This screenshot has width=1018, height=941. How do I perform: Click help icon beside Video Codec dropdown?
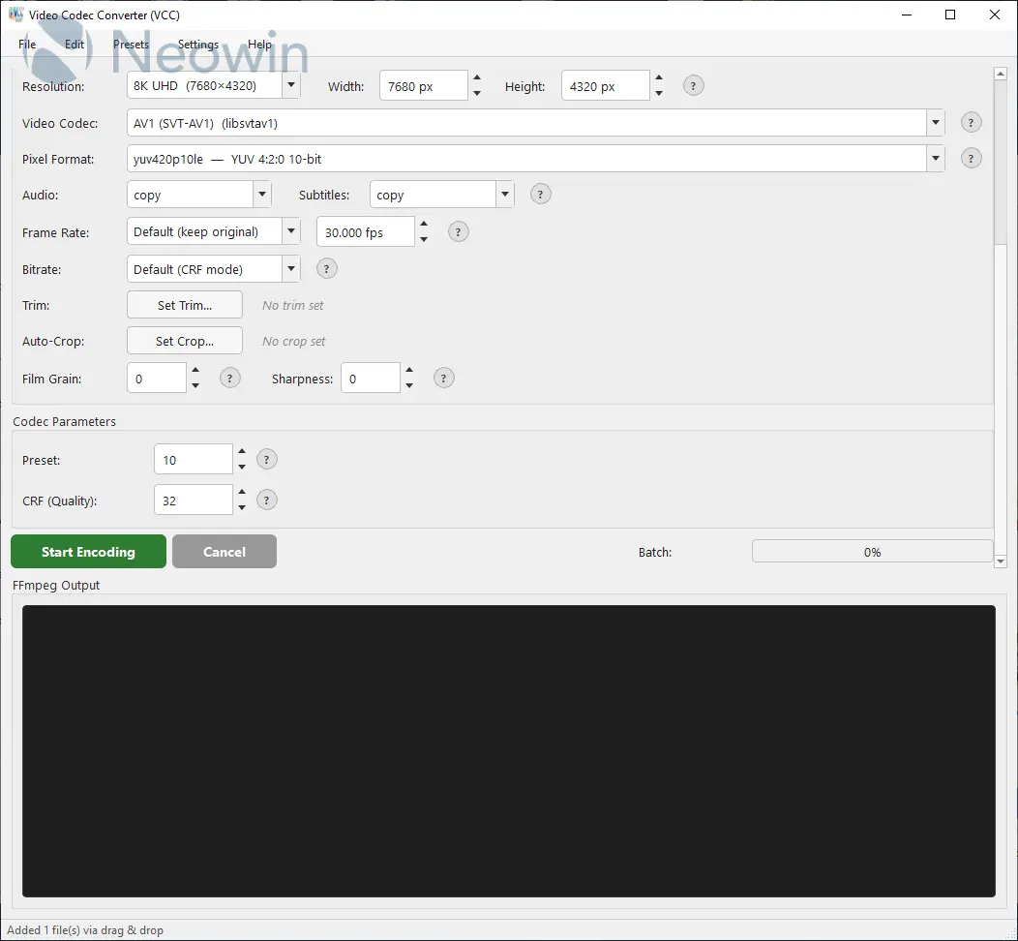click(x=971, y=122)
